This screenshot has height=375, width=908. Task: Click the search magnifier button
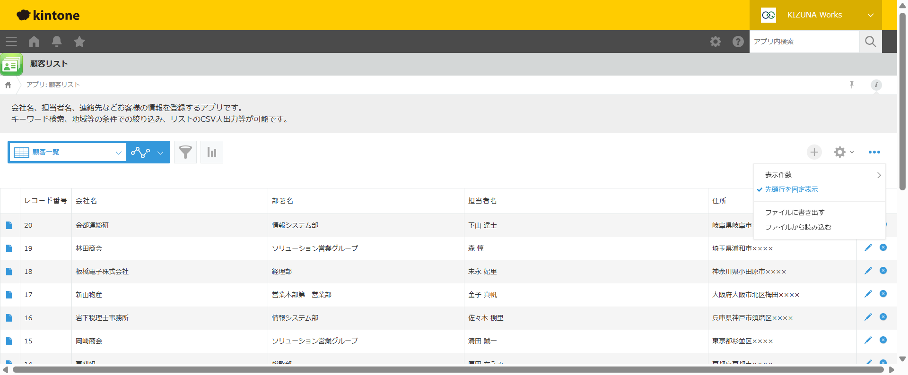click(870, 42)
